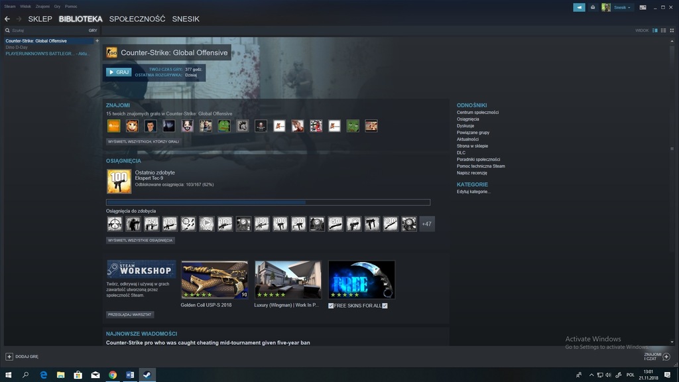Open the Ekspert Tec-9 achievement icon
The width and height of the screenshot is (679, 382).
pyautogui.click(x=119, y=181)
